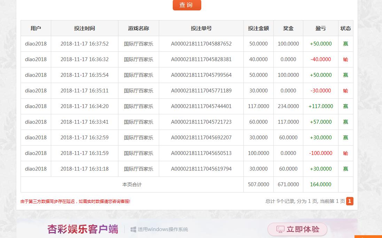
Task: Click the 117.0000 bonus amount
Action: [x=288, y=122]
